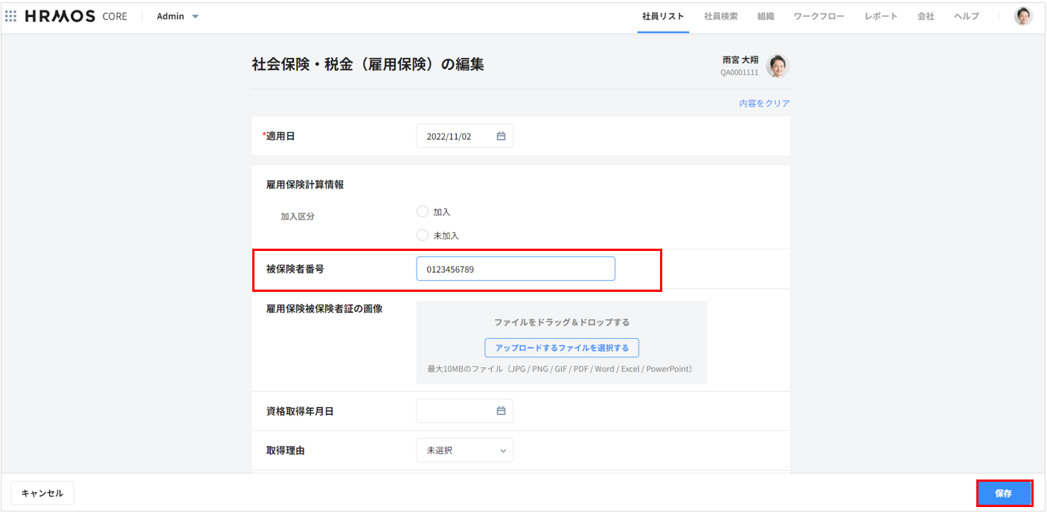This screenshot has height=513, width=1047.
Task: Open the 組織 menu item
Action: [x=766, y=16]
